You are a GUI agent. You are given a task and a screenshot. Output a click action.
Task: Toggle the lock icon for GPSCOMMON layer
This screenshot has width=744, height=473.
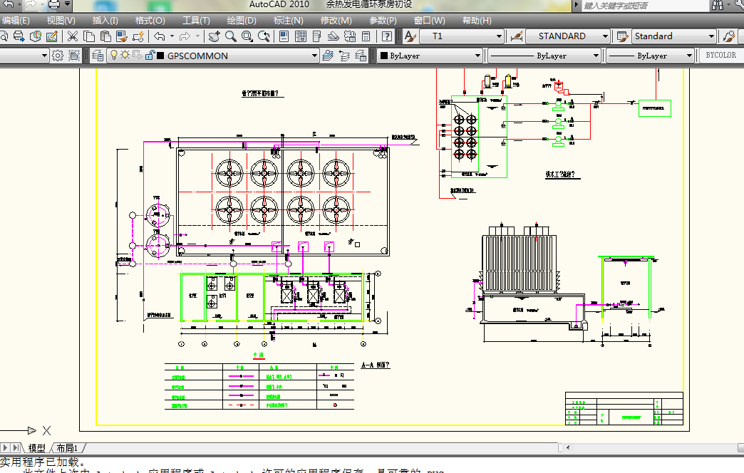coord(149,56)
